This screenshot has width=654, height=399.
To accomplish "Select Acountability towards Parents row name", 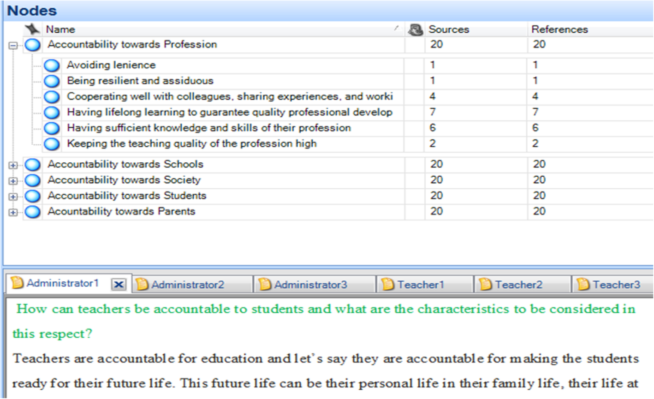I will click(121, 211).
